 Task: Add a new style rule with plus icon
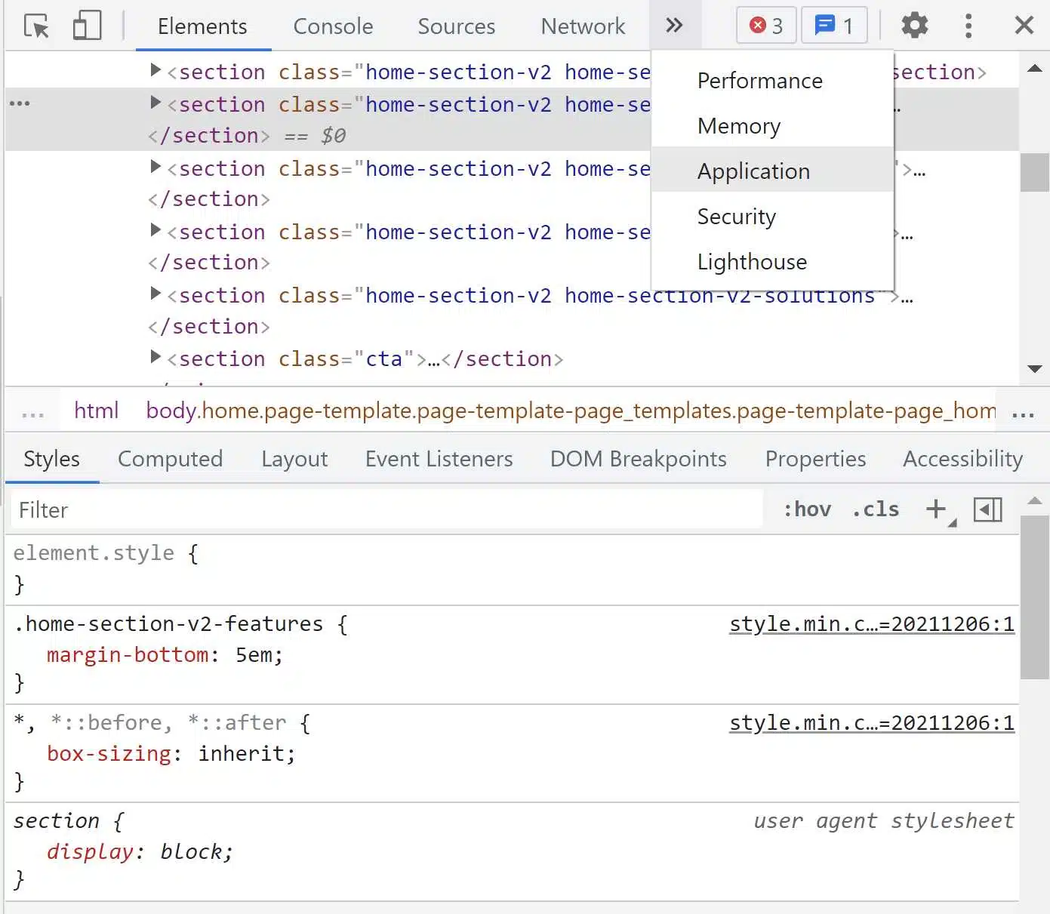tap(935, 509)
